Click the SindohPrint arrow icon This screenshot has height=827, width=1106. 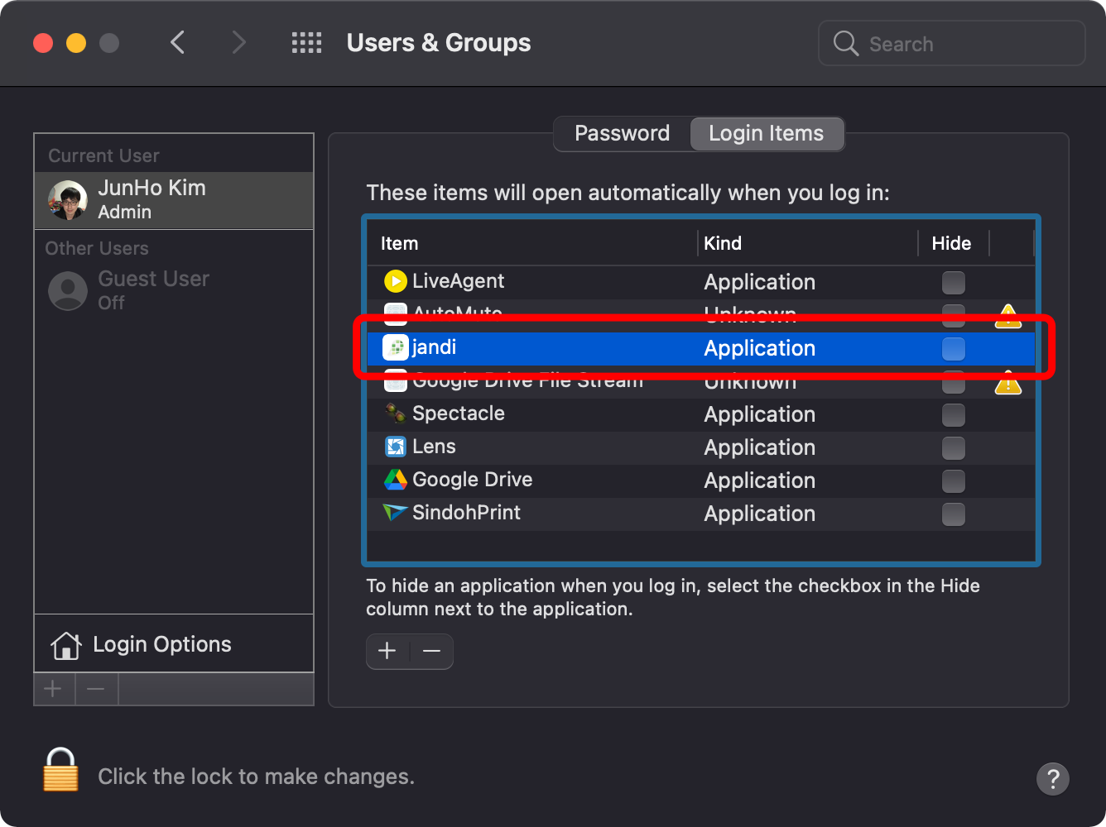(x=395, y=513)
